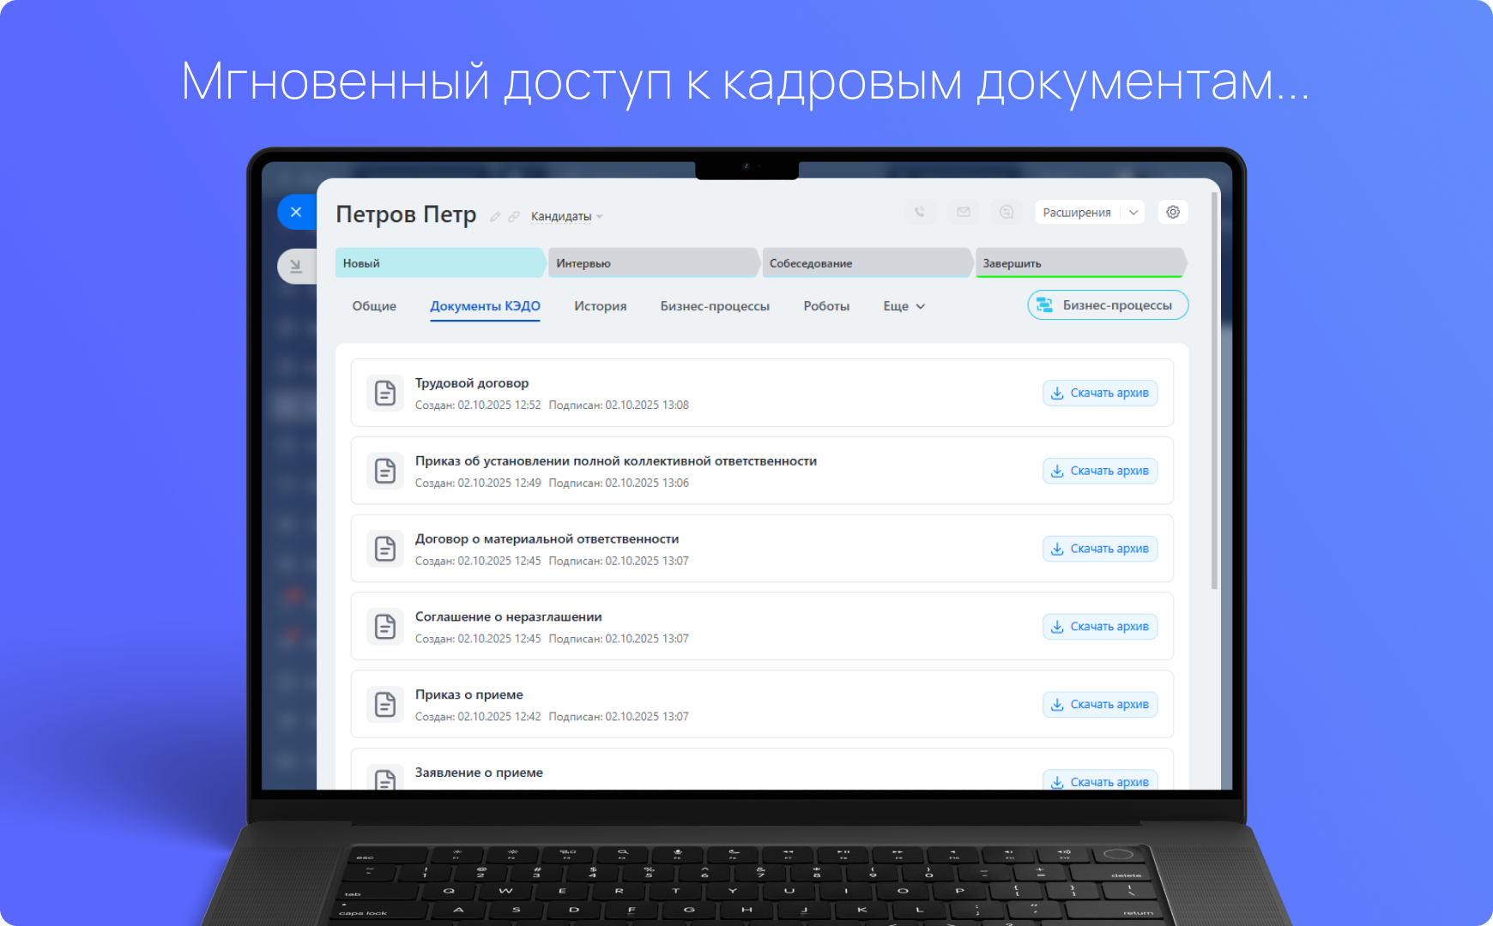Click the Подписан 13:06 date of Приказ об установлении
Viewport: 1493px width, 926px height.
[x=619, y=484]
